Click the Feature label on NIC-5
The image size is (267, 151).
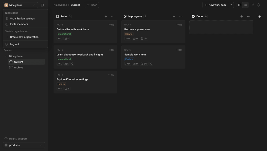[x=129, y=59]
